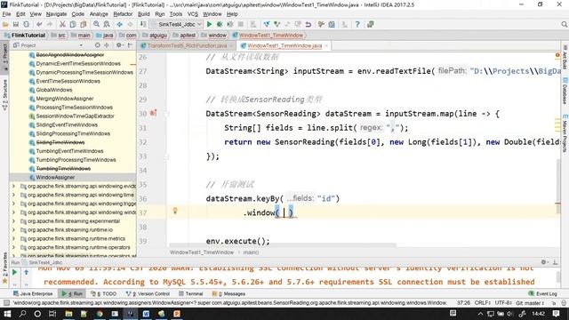Expand org.apache.flink.streaming.runtime.io package

[x=14, y=229]
